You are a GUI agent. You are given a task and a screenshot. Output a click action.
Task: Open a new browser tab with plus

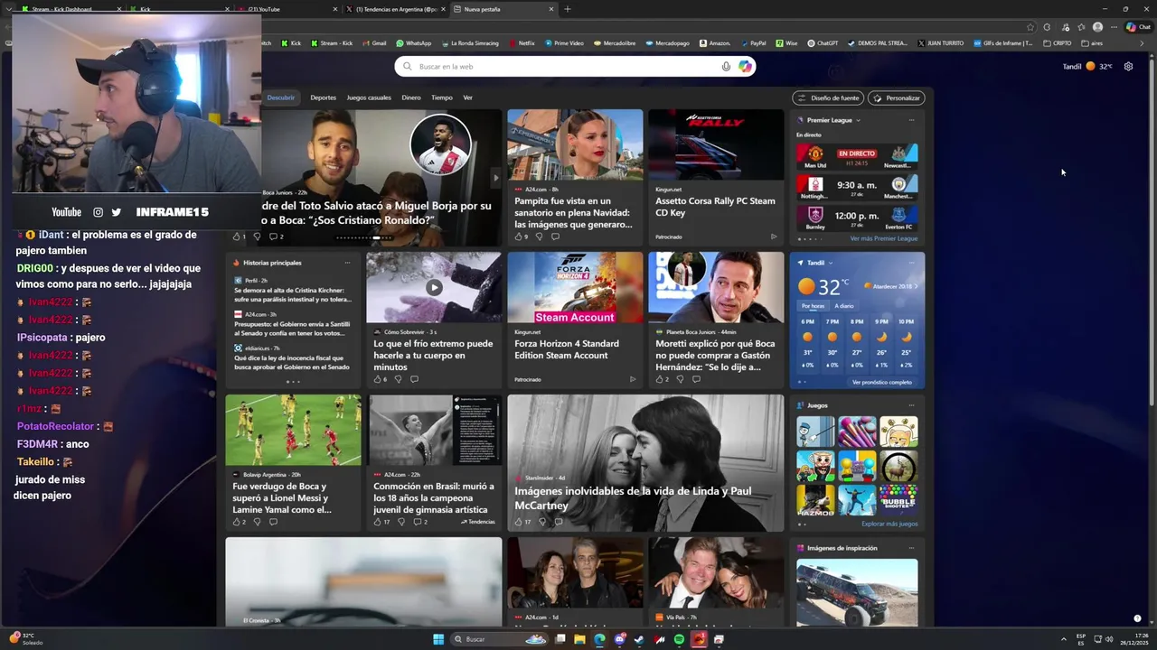568,9
